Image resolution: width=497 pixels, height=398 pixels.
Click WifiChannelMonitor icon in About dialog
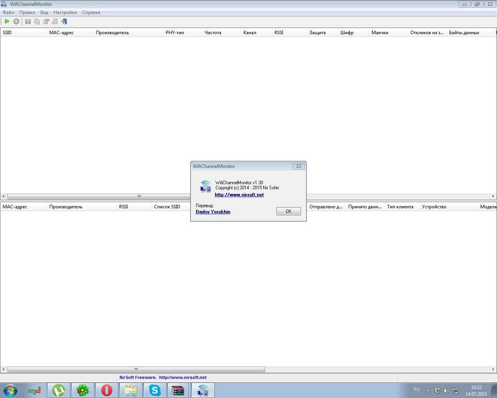coord(205,187)
